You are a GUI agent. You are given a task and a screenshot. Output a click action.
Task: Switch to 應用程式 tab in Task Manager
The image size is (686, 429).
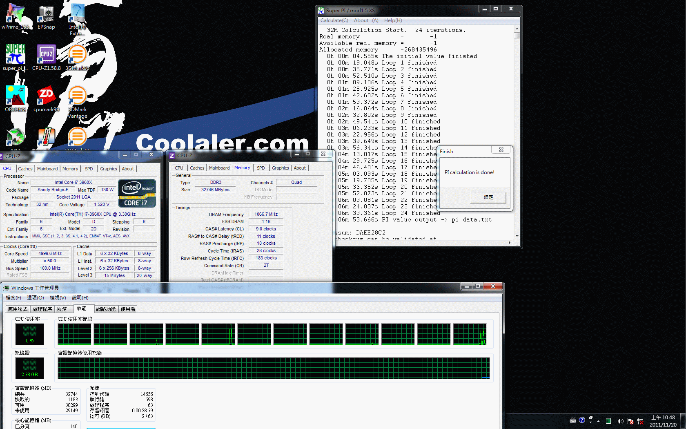(18, 309)
